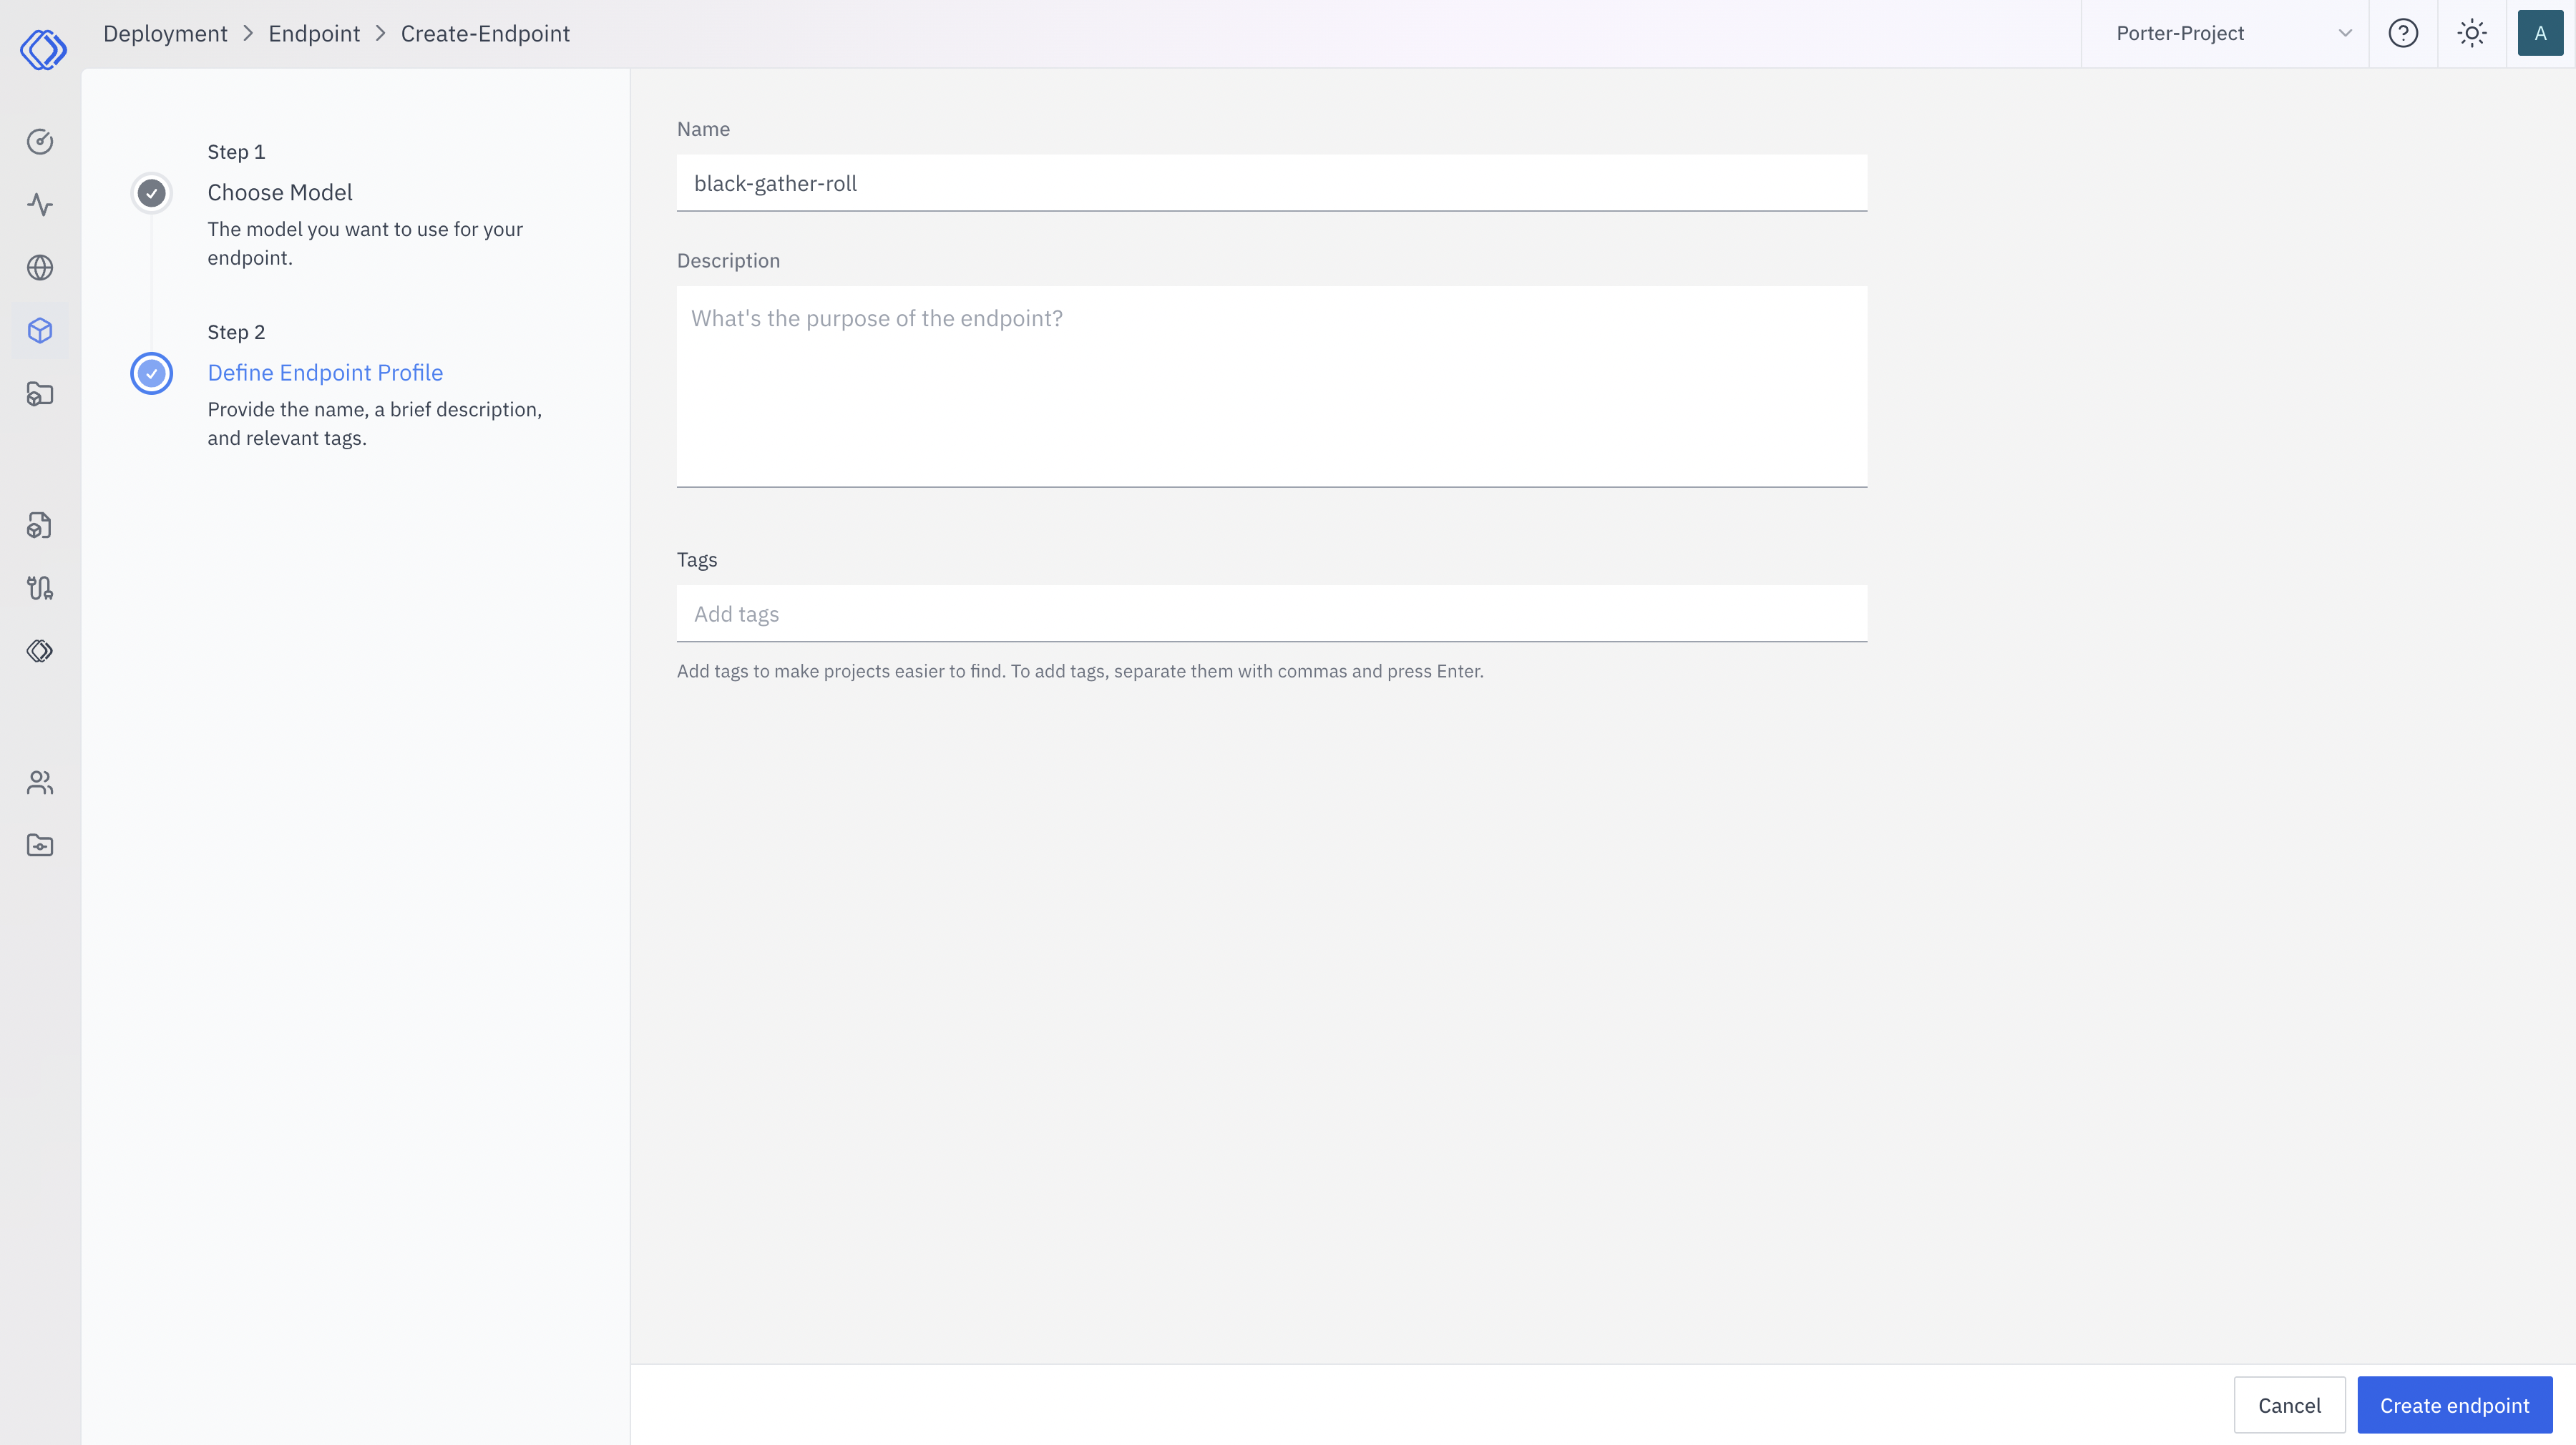Viewport: 2576px width, 1445px height.
Task: Select the Step 2 Define Endpoint Profile checkmark circle
Action: tap(151, 374)
